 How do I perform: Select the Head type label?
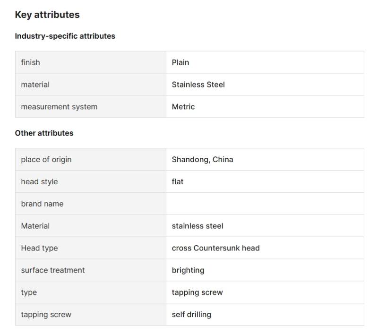click(x=39, y=248)
